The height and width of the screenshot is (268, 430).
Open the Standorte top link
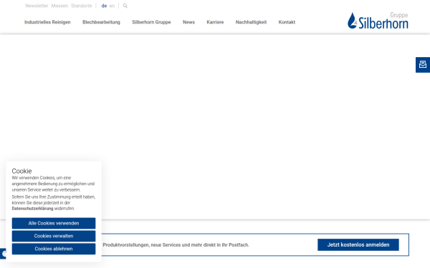[x=81, y=6]
